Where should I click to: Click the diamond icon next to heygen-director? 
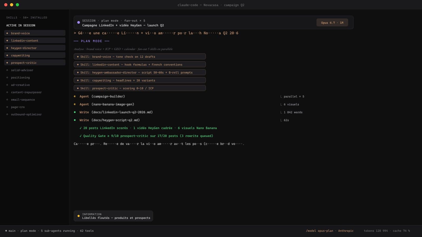7,48
